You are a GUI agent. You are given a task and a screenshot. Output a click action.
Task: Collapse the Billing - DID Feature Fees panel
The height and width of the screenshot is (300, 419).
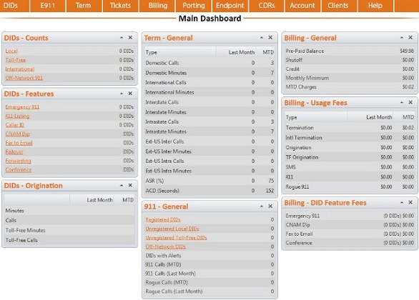(402, 203)
